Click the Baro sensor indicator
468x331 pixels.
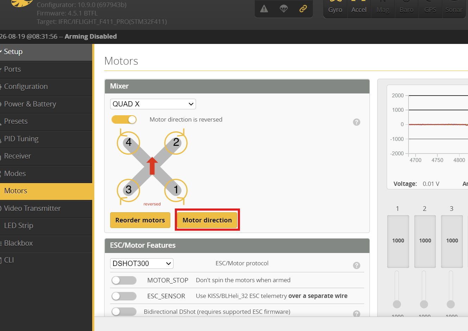406,8
